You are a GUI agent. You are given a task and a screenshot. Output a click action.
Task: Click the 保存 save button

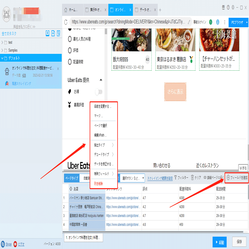(x=239, y=241)
